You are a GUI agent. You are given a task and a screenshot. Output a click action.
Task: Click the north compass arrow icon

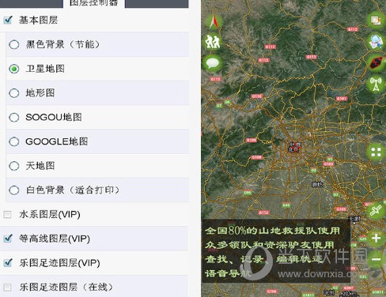(x=214, y=21)
